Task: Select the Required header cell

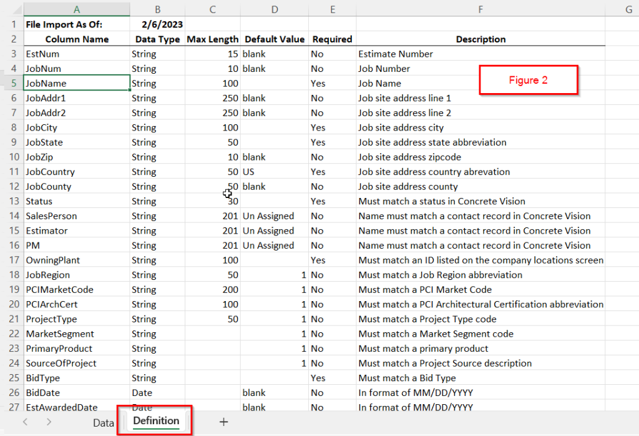Action: click(331, 39)
